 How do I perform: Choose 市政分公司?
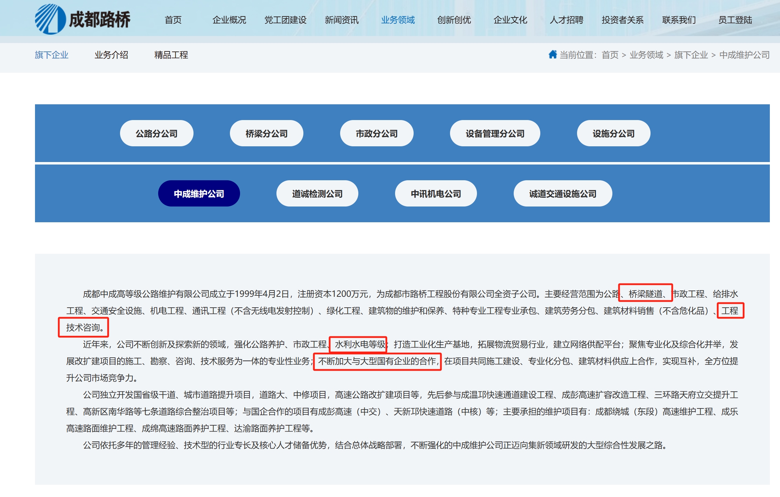pyautogui.click(x=377, y=133)
